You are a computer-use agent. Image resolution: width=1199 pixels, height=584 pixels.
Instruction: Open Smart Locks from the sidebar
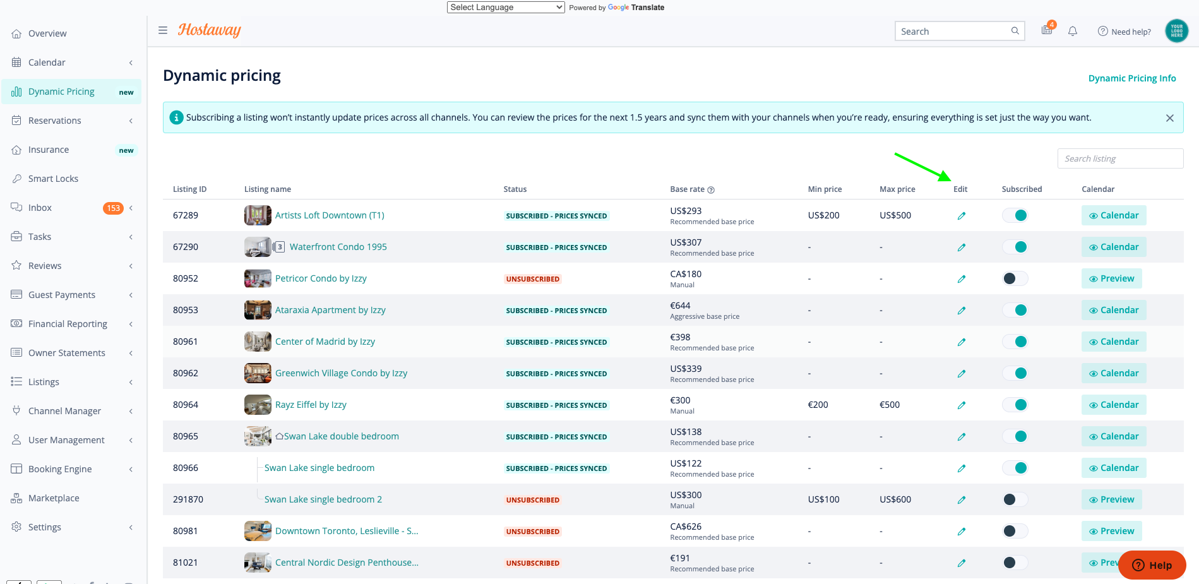coord(53,179)
